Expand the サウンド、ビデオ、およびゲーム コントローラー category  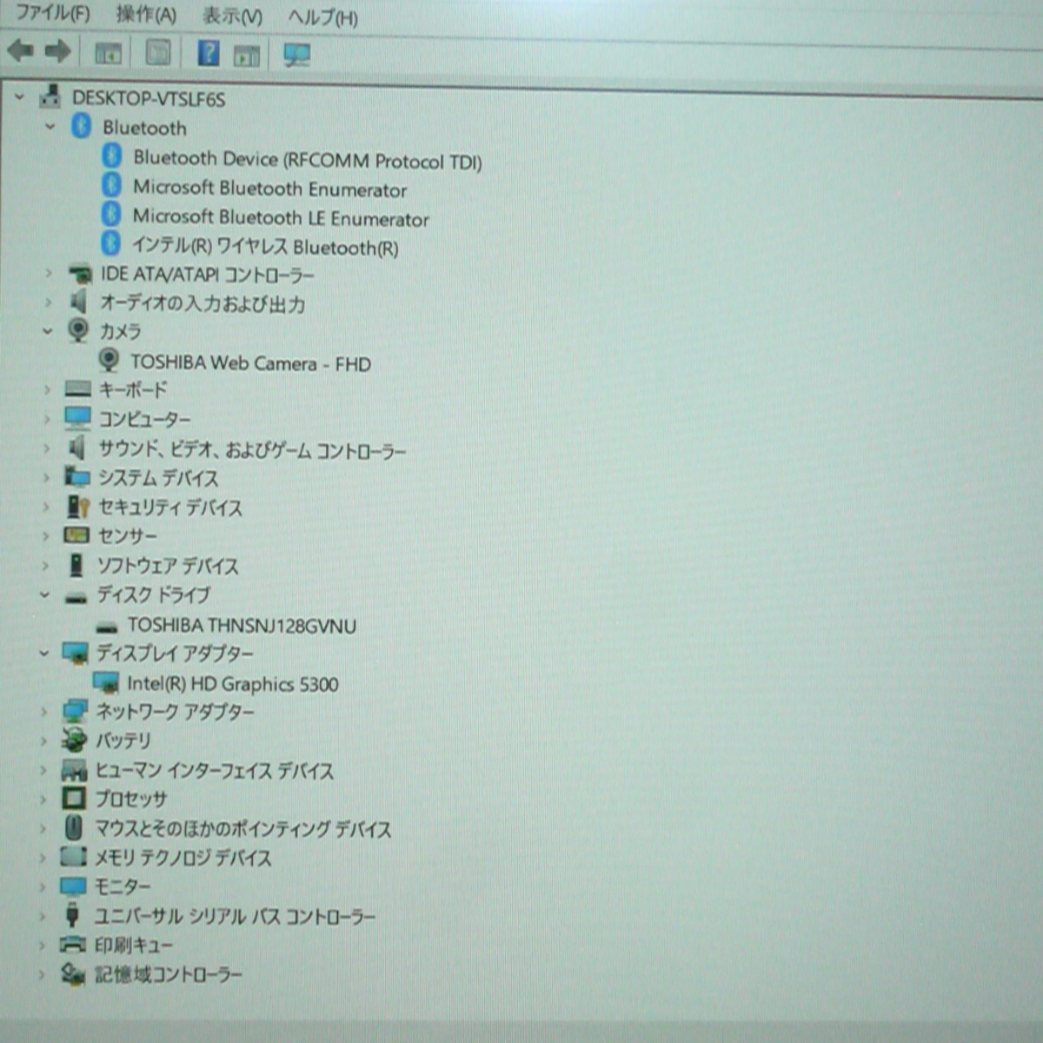[x=47, y=448]
